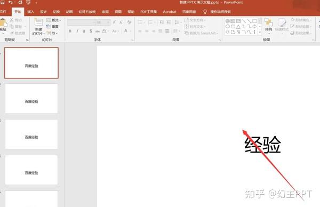The width and height of the screenshot is (320, 207).
Task: Open the 帮助 (Help) tab
Action: (131, 12)
